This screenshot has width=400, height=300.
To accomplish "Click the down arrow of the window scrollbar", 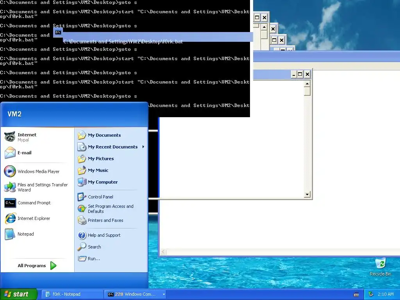I will pos(307,195).
